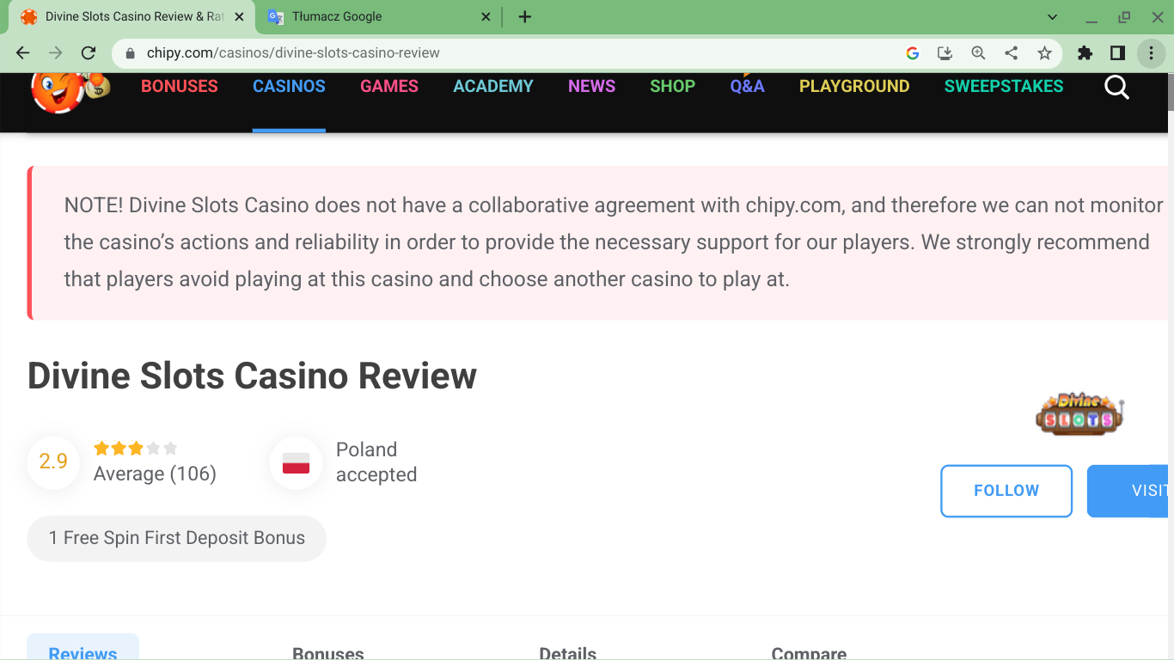The height and width of the screenshot is (660, 1174).
Task: Toggle the browser side panel icon
Action: (x=1117, y=53)
